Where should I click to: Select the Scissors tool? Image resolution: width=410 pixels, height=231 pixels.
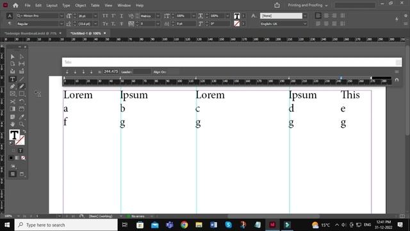(x=12, y=101)
